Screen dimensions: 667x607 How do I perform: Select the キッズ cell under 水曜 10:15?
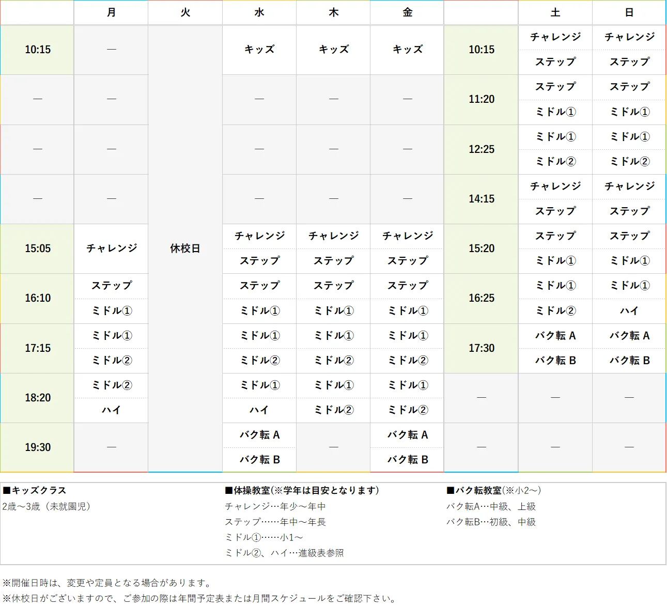(x=259, y=50)
